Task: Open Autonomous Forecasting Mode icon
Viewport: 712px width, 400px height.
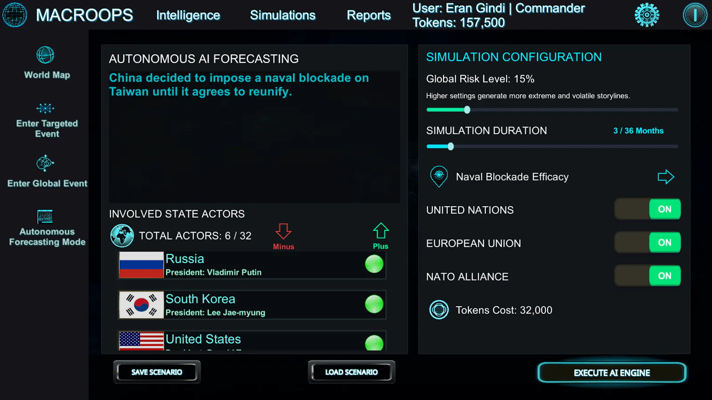Action: (45, 216)
